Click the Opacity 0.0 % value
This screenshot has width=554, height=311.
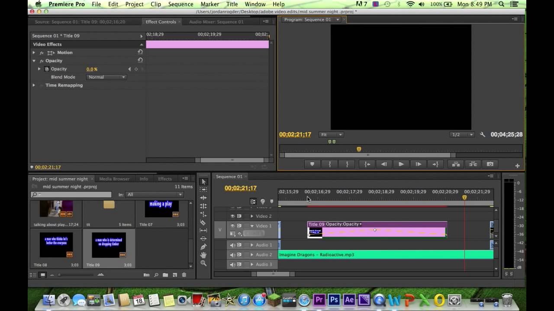pos(92,69)
